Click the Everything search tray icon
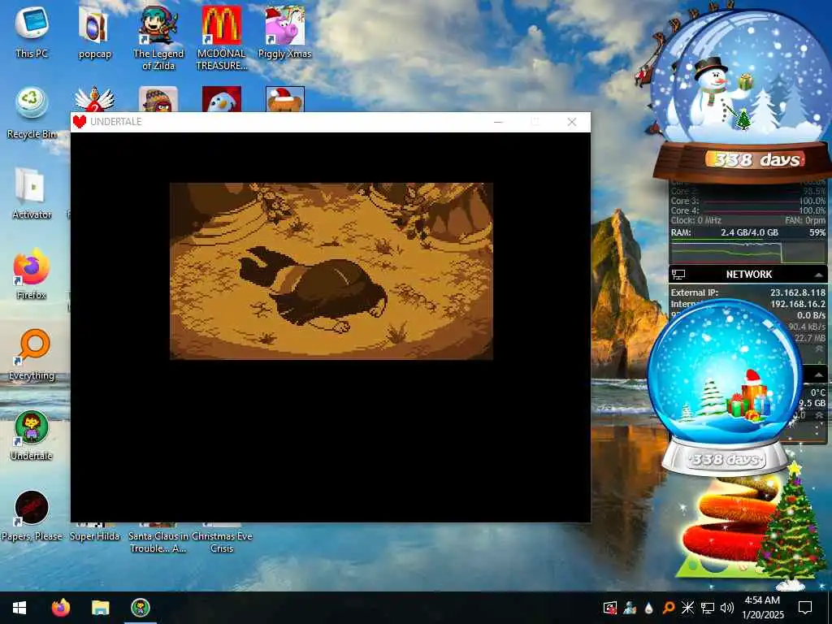Screen dimensions: 832x624 tap(668, 608)
